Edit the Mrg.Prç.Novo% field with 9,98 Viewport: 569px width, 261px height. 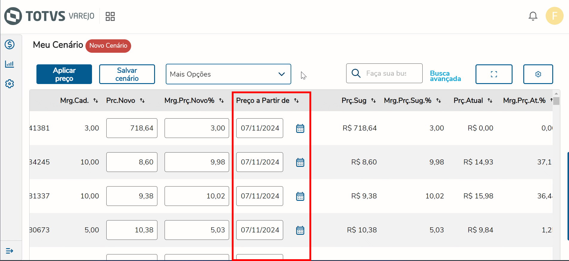[x=197, y=162]
